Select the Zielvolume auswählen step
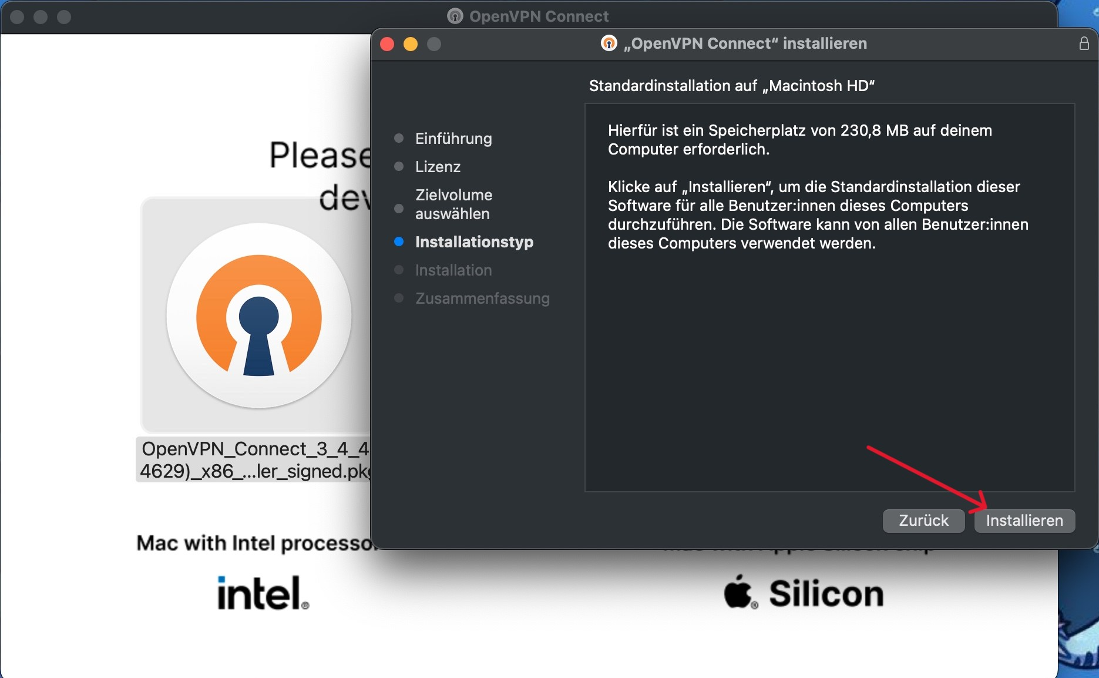Viewport: 1099px width, 678px height. click(x=453, y=204)
